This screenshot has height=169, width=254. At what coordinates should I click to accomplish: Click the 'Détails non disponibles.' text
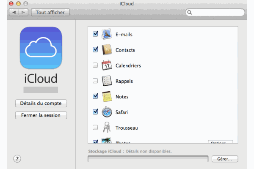tap(149, 151)
